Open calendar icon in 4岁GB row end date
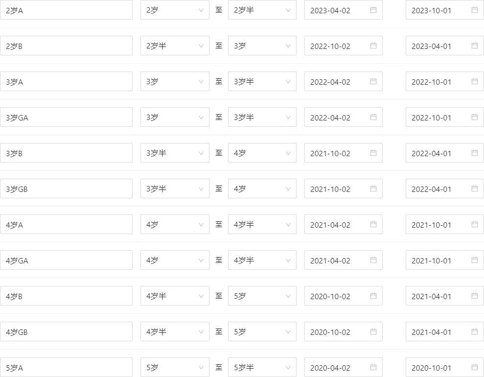 point(475,331)
